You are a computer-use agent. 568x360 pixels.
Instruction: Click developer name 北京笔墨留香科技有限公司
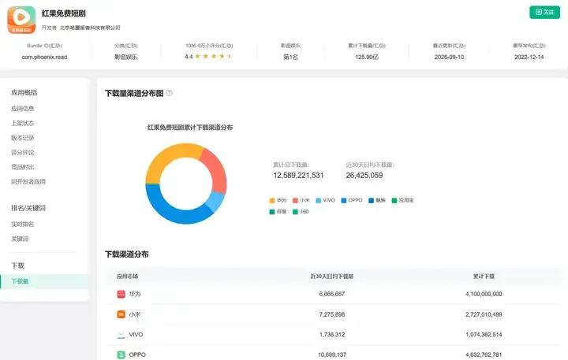90,28
